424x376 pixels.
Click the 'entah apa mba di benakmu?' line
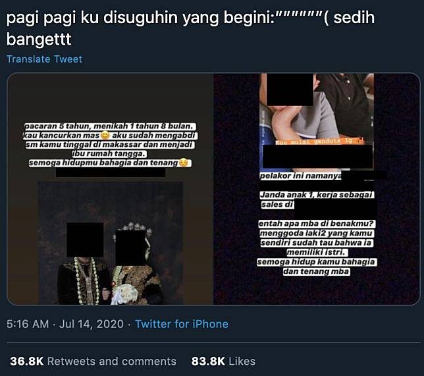(317, 224)
